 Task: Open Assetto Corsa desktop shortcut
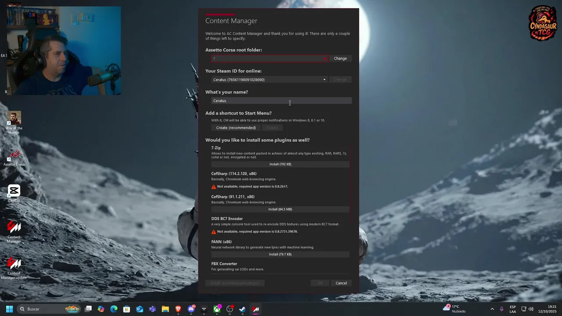(14, 158)
